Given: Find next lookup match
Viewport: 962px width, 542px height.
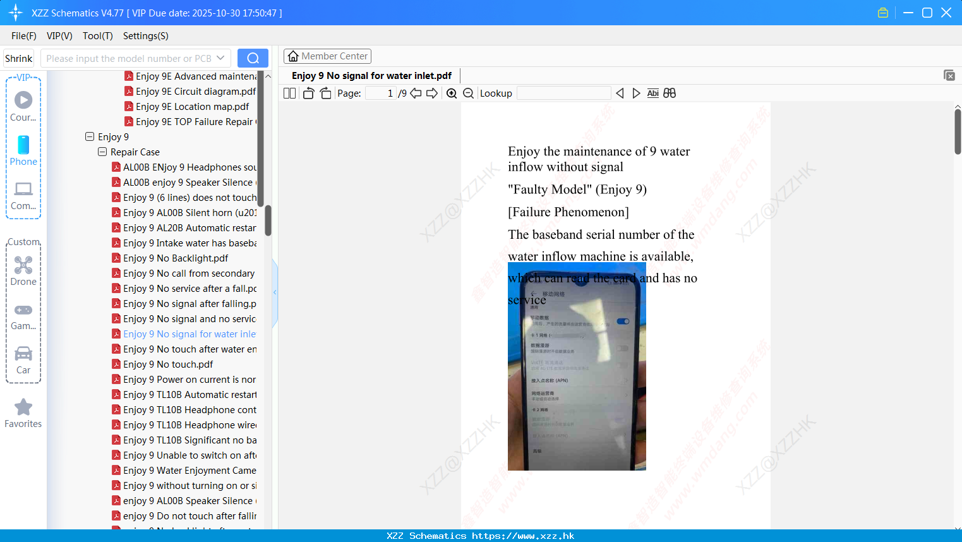Looking at the screenshot, I should [x=636, y=93].
